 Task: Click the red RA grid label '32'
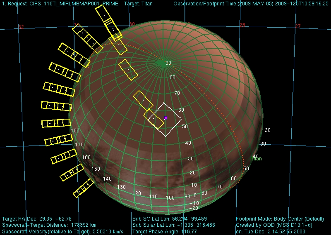21,27
